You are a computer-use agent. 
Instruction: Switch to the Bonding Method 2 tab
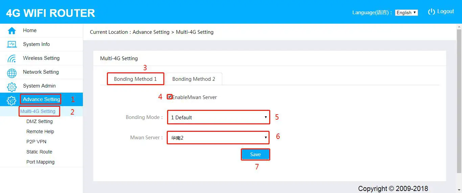[193, 79]
